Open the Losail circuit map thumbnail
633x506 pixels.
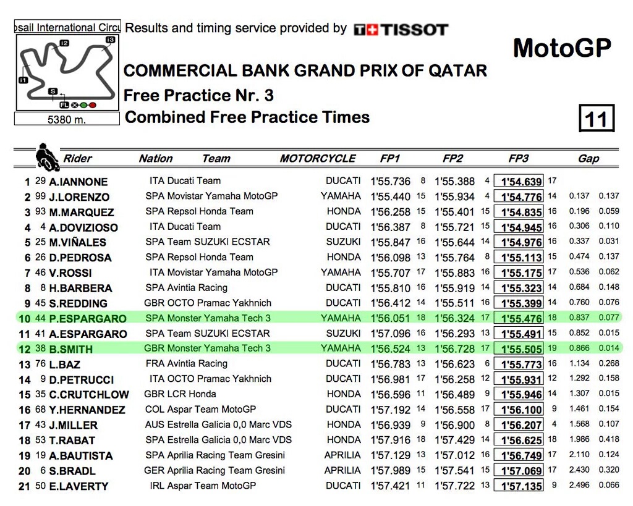click(x=67, y=72)
